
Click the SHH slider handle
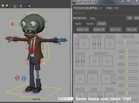[x=127, y=78]
